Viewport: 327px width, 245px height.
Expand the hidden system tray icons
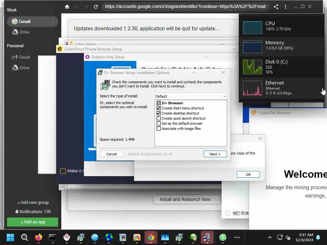pos(270,237)
